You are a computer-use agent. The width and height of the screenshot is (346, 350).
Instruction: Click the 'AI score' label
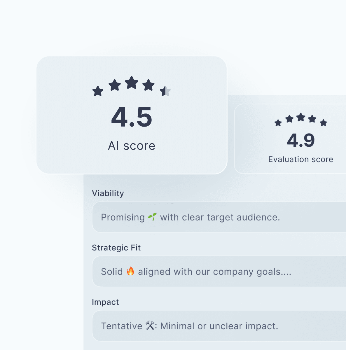pyautogui.click(x=132, y=146)
